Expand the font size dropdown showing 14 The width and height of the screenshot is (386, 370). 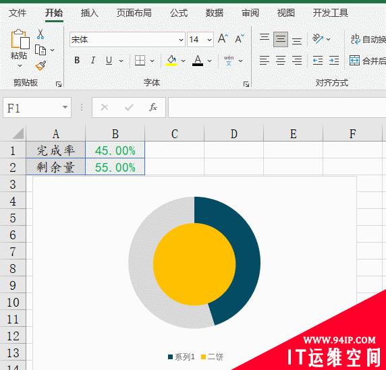pyautogui.click(x=209, y=40)
